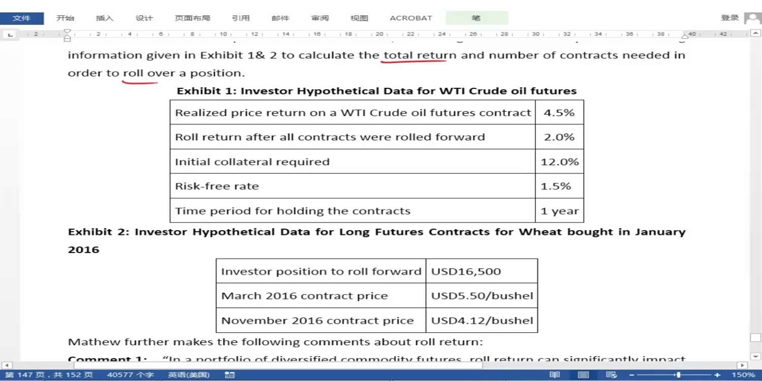Image resolution: width=762 pixels, height=381 pixels.
Task: Click the macro recording status bar icon
Action: tap(230, 375)
